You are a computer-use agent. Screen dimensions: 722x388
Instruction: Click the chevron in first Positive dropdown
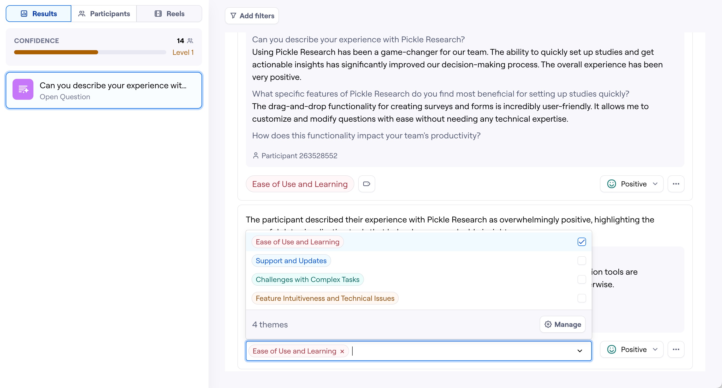pos(655,184)
